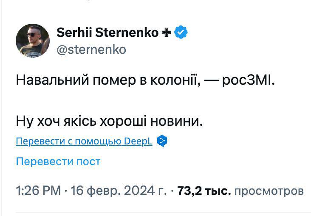
Task: Click the 'просмотров' views label
Action: 269,191
